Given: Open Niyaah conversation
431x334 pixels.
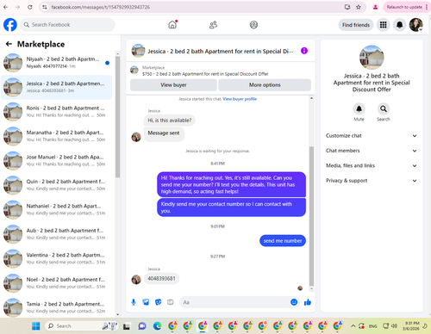Looking at the screenshot, I should tap(57, 63).
